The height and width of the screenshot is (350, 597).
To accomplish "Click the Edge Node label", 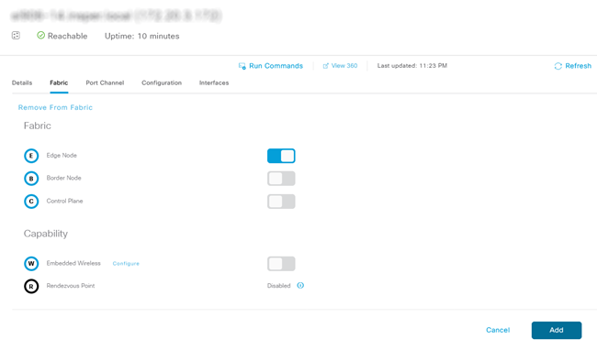I will click(x=62, y=155).
